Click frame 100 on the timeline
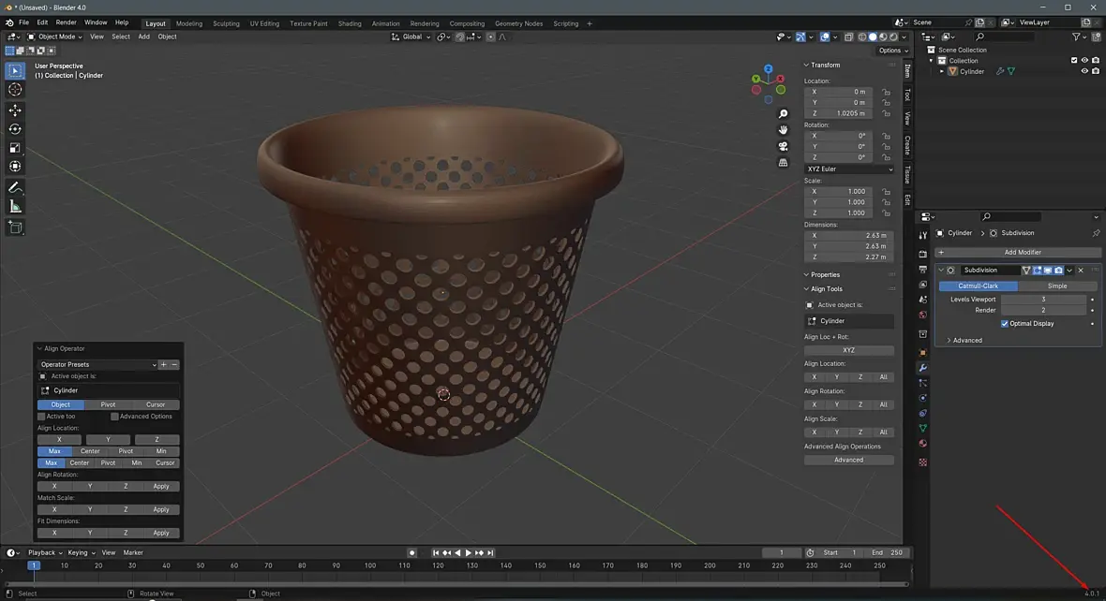This screenshot has height=601, width=1106. pos(370,565)
